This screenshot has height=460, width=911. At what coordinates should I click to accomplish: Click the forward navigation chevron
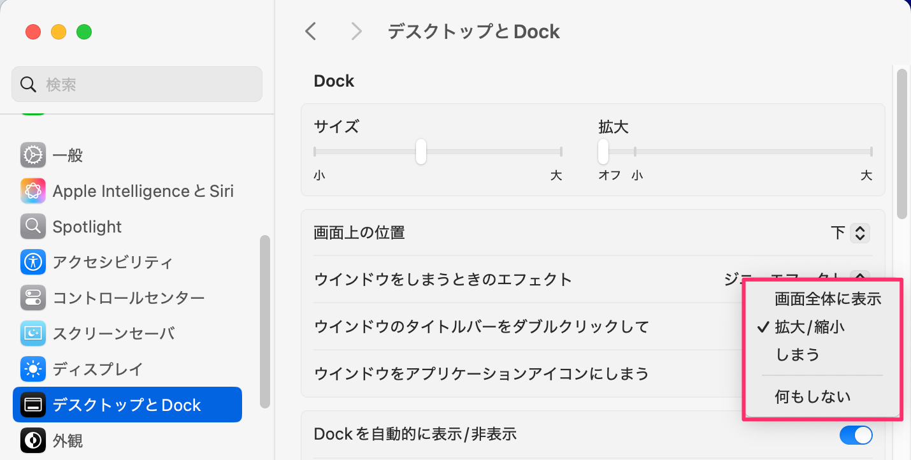coord(356,31)
